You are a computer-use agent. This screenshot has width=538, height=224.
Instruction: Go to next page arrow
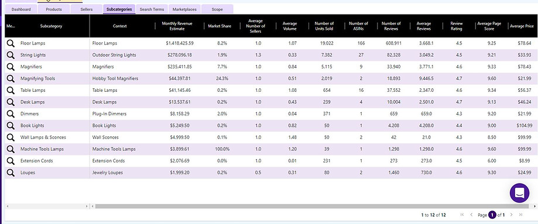click(x=511, y=215)
